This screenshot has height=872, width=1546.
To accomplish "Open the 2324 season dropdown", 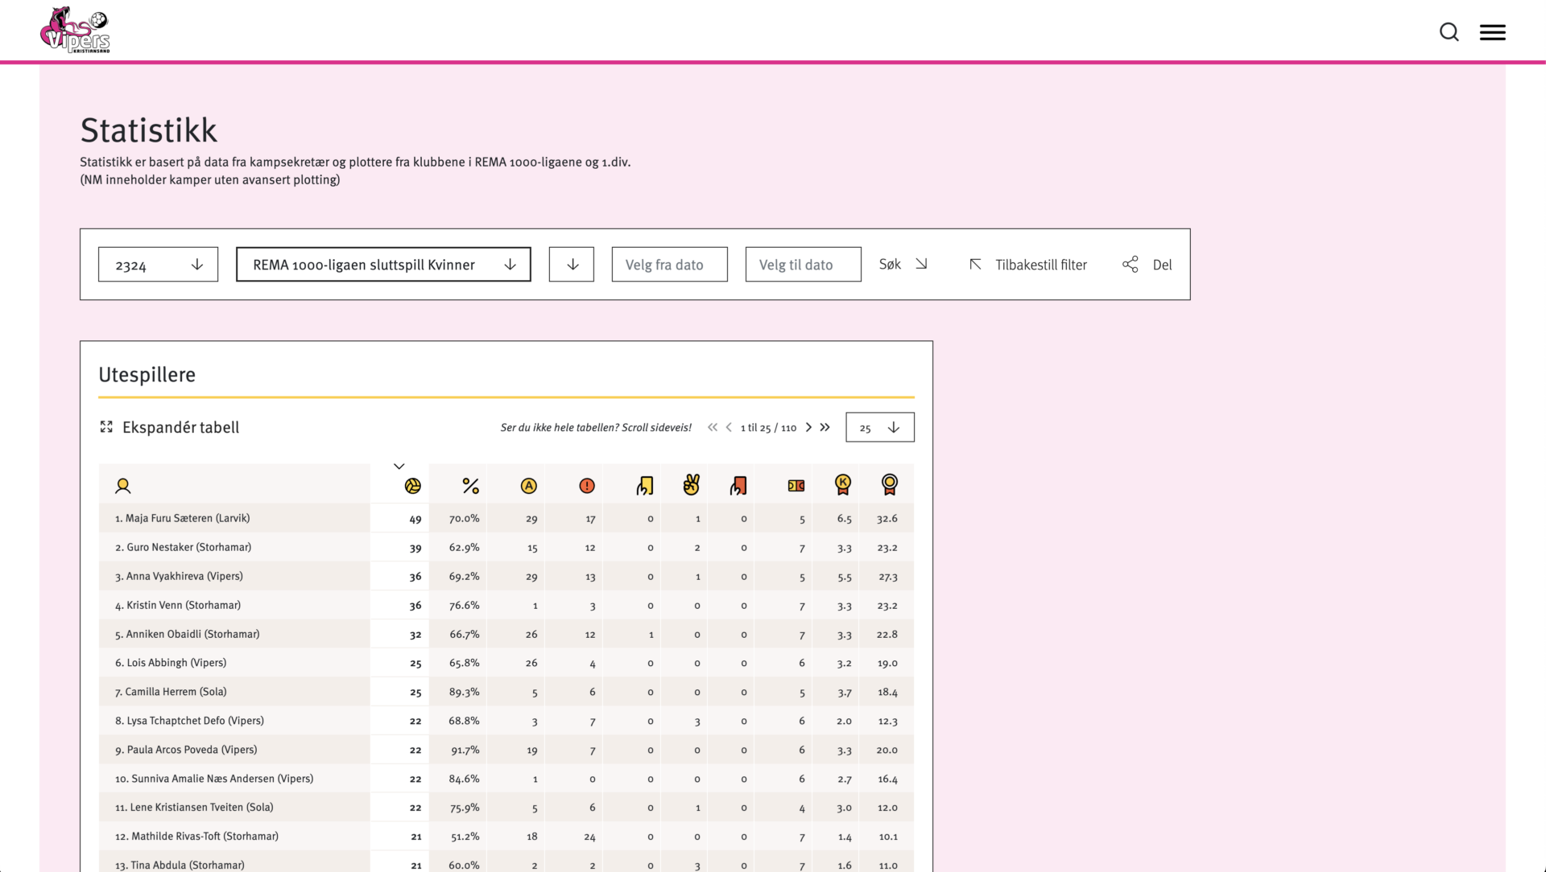I will pyautogui.click(x=158, y=265).
